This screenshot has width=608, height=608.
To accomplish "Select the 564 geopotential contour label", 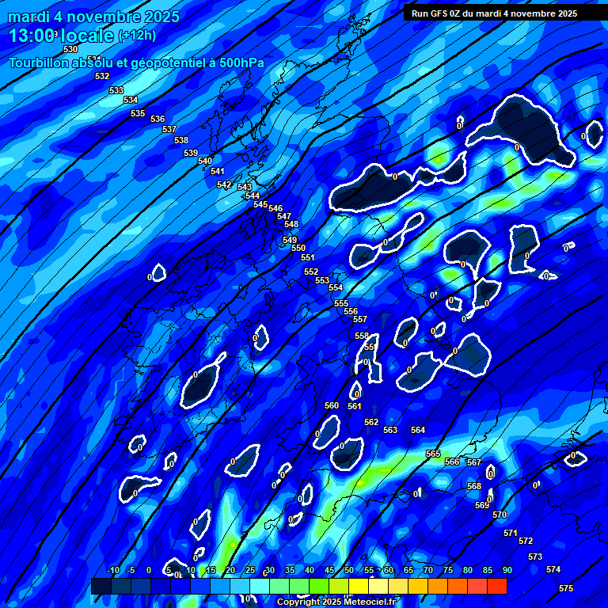I will pyautogui.click(x=418, y=430).
